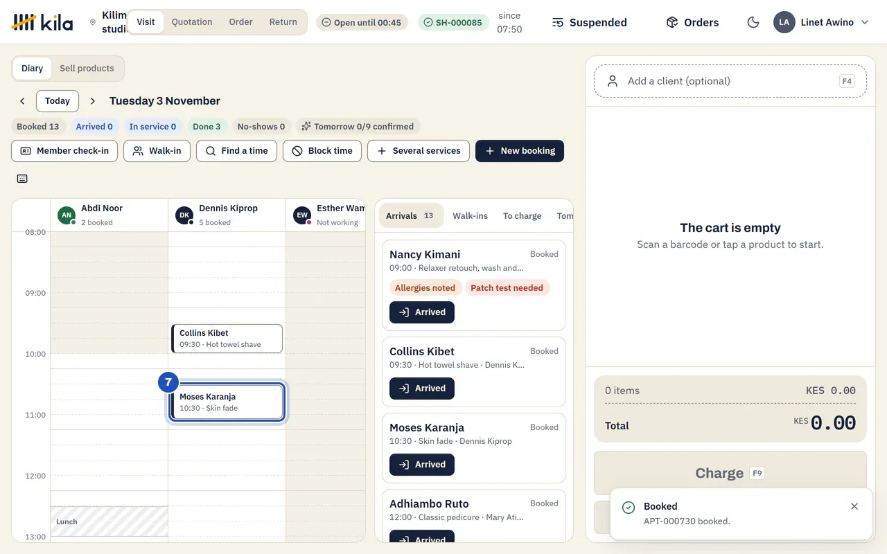Click Member check-in button
Image resolution: width=887 pixels, height=554 pixels.
pos(64,151)
